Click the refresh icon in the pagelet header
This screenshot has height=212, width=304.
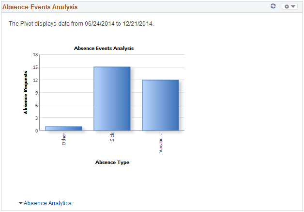tap(273, 6)
